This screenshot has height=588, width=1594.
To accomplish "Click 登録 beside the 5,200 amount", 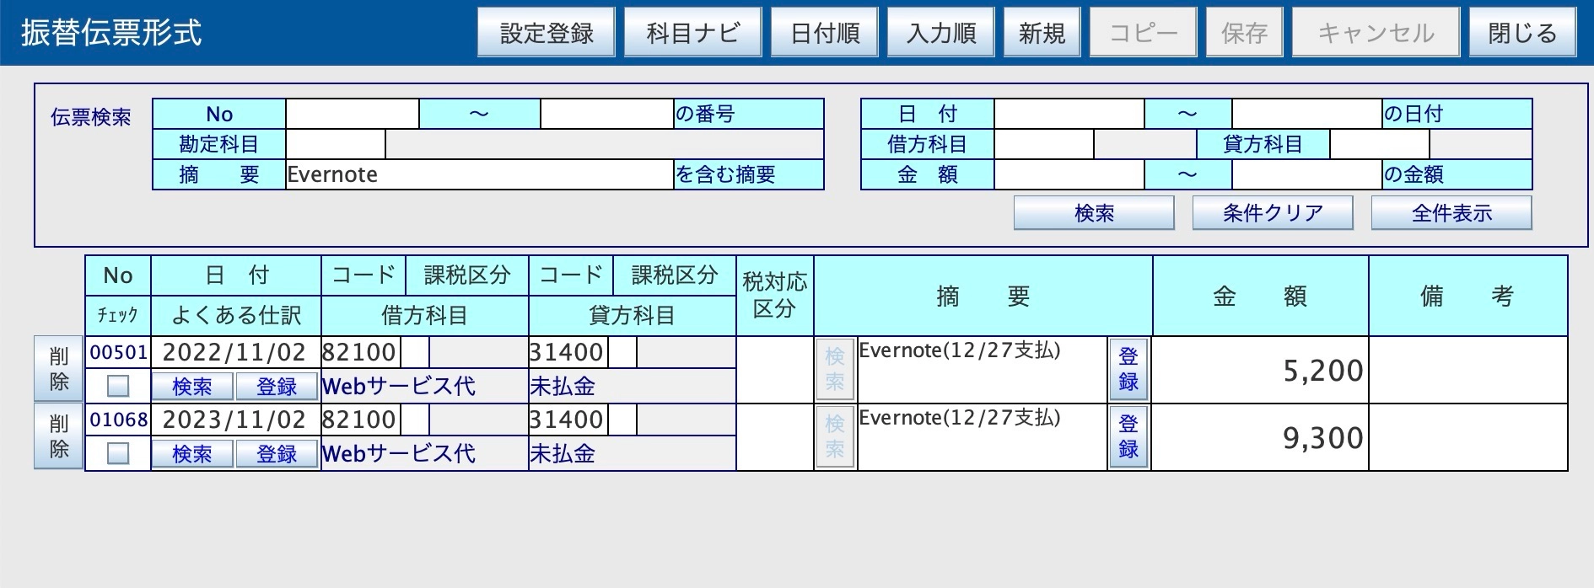I will [x=1128, y=370].
